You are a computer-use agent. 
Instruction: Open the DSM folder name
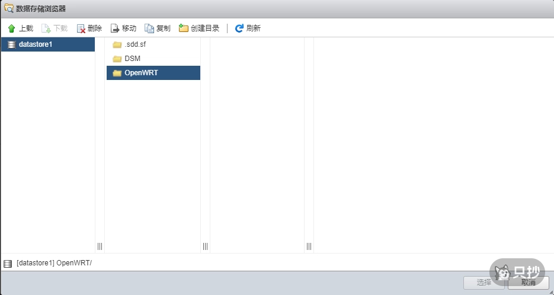point(133,58)
